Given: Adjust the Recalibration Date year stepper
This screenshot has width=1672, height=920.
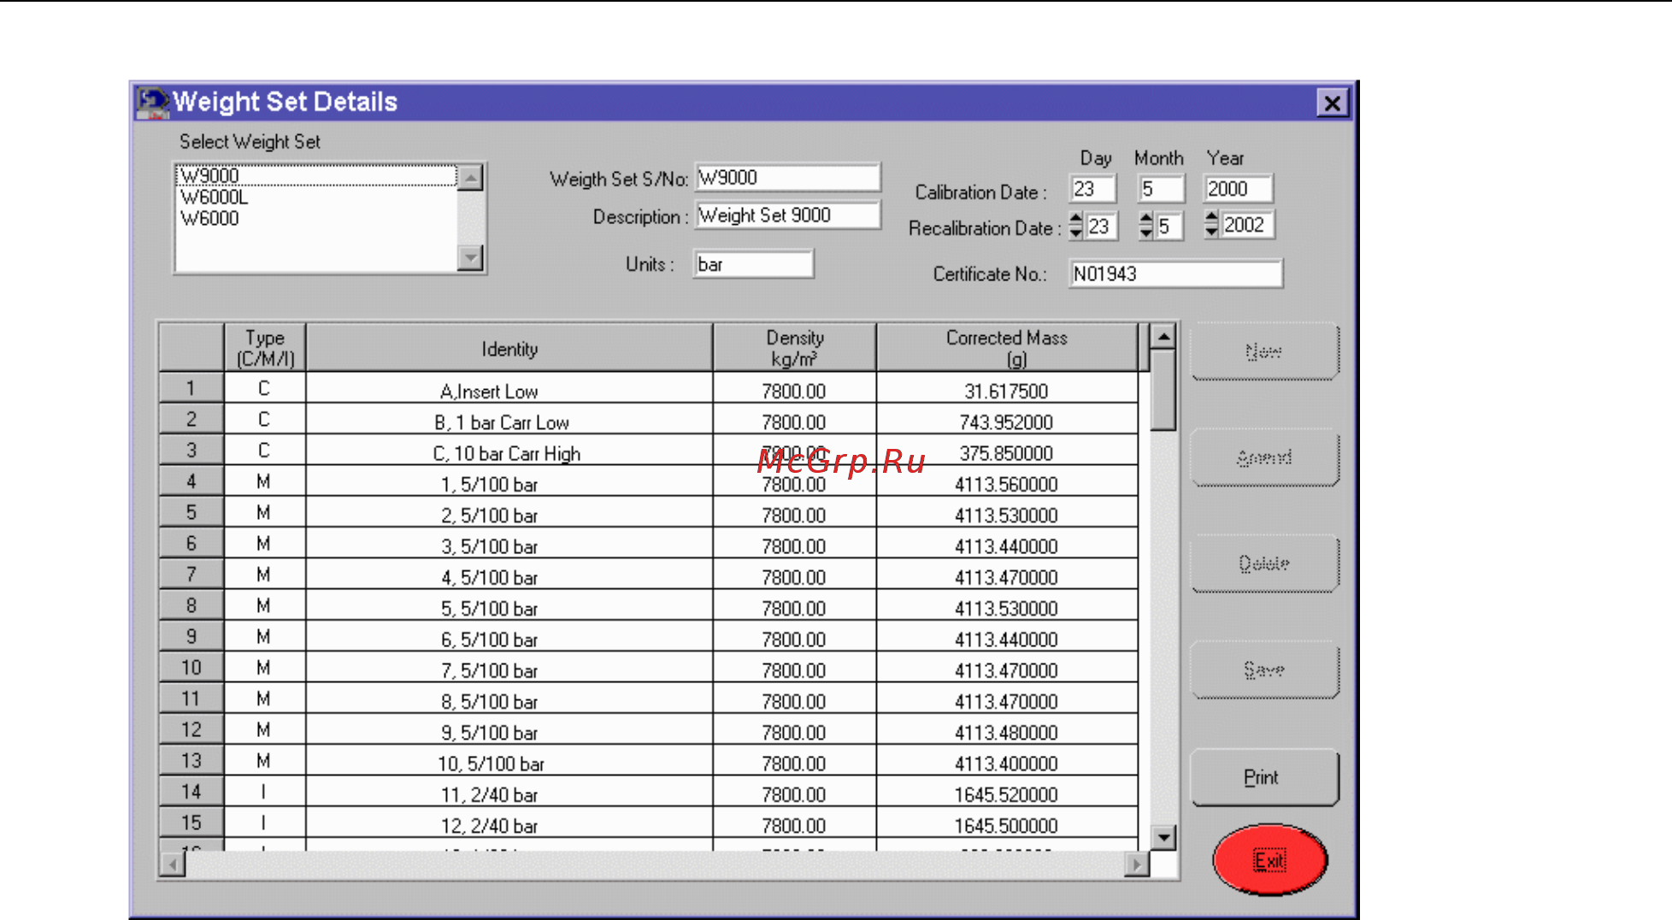Looking at the screenshot, I should click(x=1211, y=225).
